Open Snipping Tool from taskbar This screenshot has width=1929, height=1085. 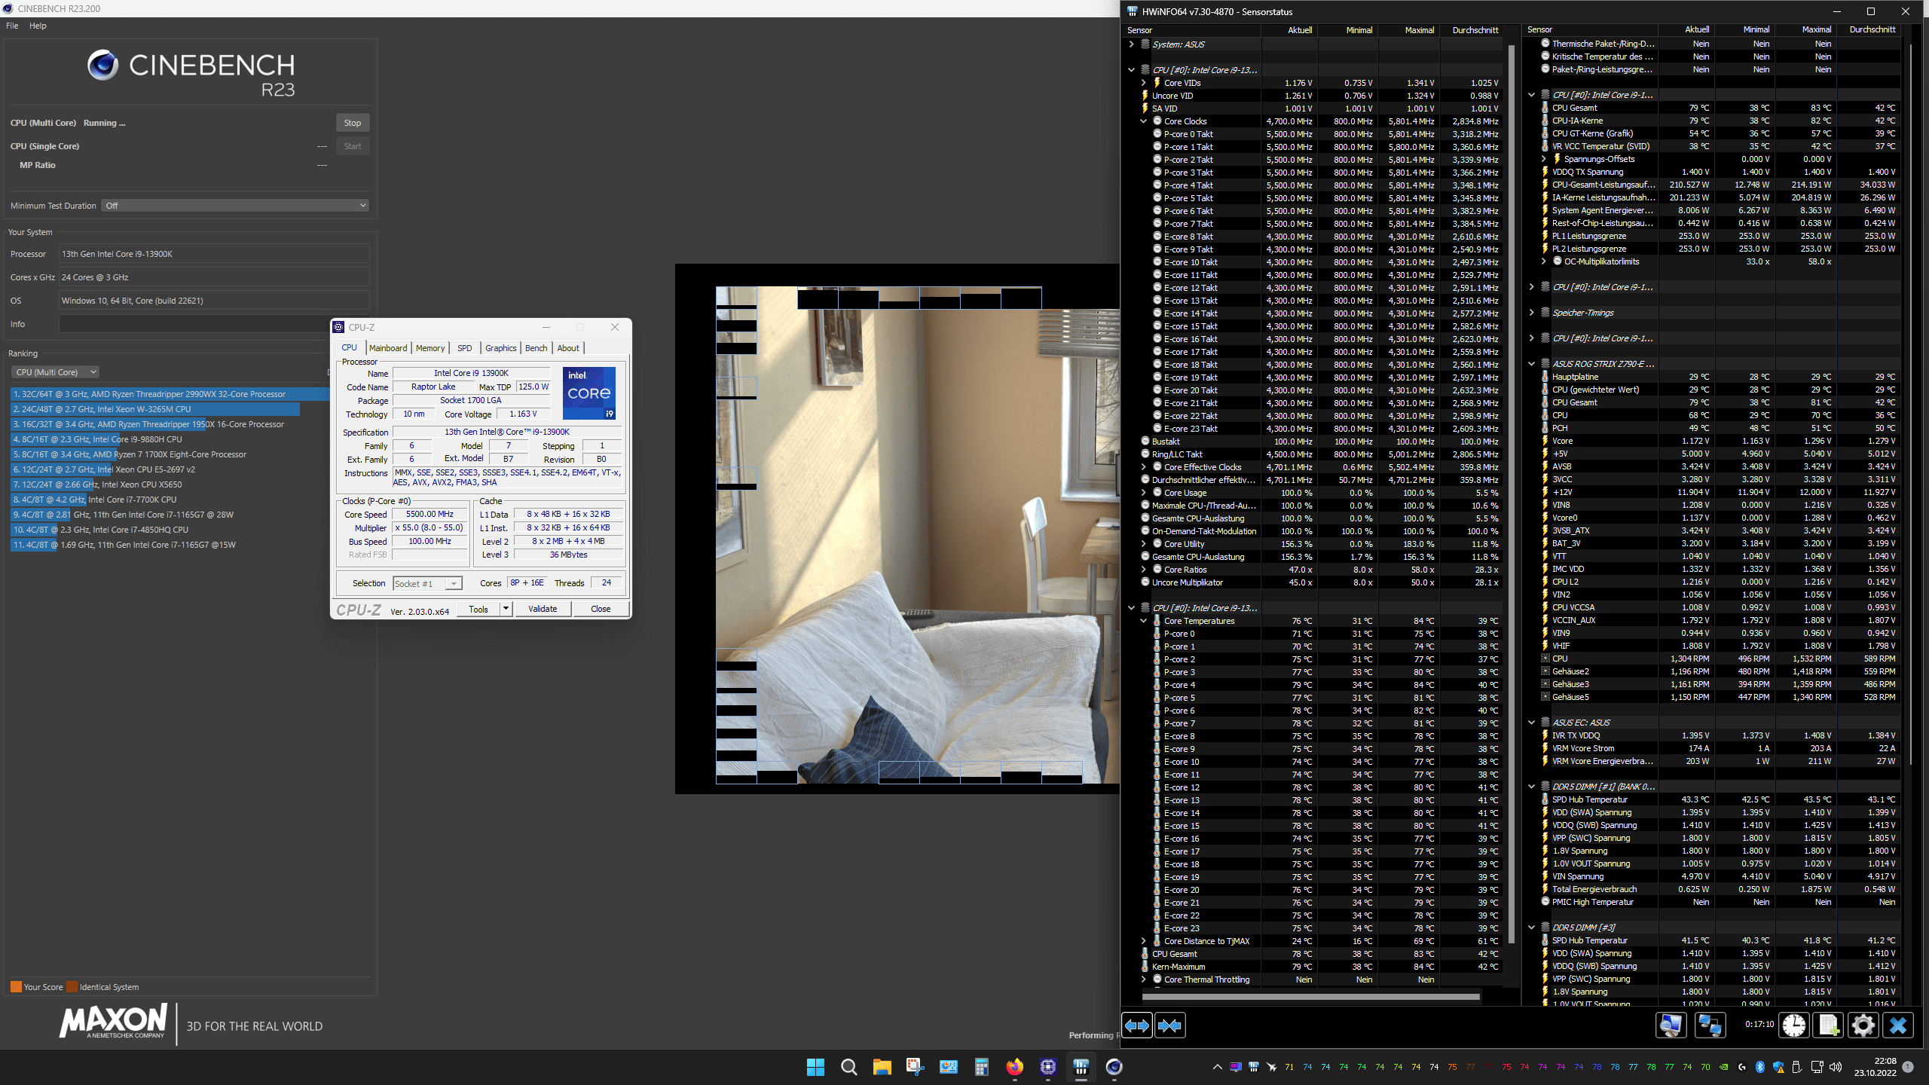click(x=915, y=1067)
